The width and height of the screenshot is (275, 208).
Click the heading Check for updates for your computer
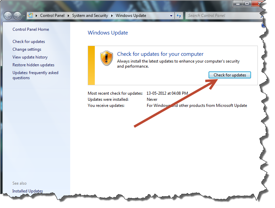pos(160,54)
